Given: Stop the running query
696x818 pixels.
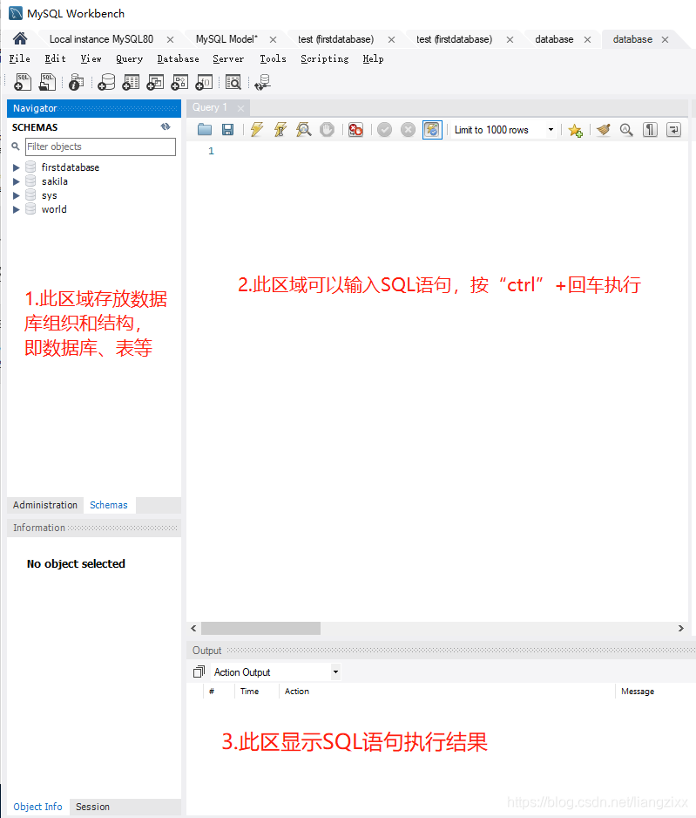Looking at the screenshot, I should (x=328, y=129).
